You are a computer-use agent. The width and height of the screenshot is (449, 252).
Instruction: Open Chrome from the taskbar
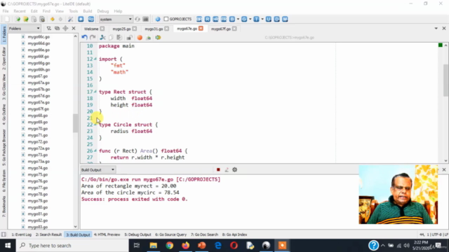click(170, 246)
